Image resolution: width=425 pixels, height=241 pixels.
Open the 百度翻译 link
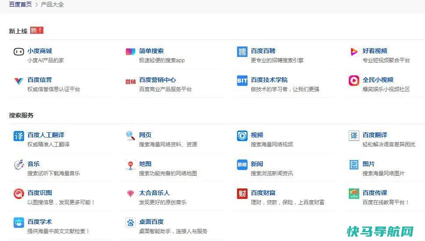(x=375, y=135)
